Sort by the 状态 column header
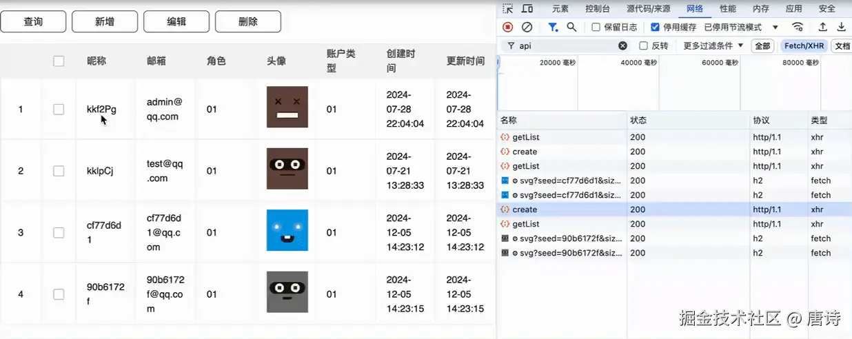The height and width of the screenshot is (339, 852). pos(688,120)
